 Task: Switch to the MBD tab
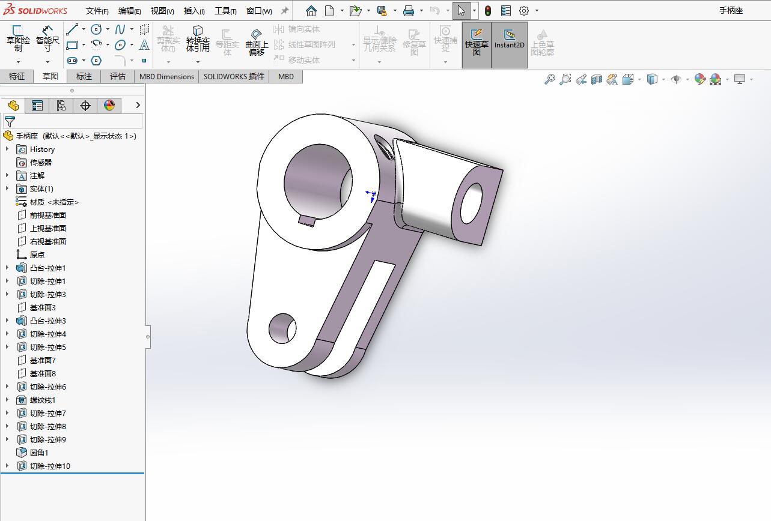coord(286,76)
